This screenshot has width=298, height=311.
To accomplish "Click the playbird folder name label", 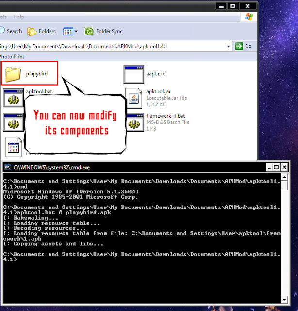I will click(37, 74).
